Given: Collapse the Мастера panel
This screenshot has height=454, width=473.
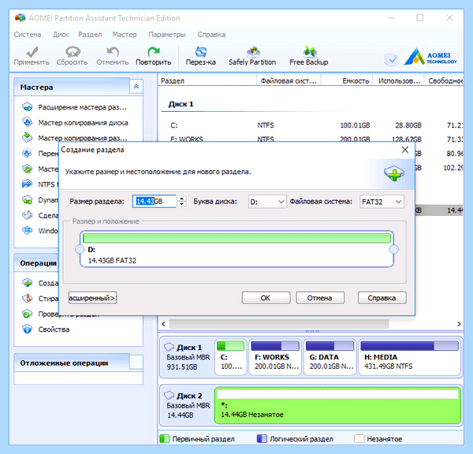Looking at the screenshot, I should coord(136,87).
